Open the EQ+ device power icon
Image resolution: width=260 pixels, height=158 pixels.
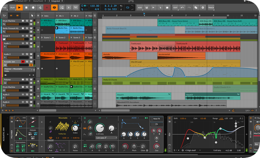pyautogui.click(x=169, y=118)
